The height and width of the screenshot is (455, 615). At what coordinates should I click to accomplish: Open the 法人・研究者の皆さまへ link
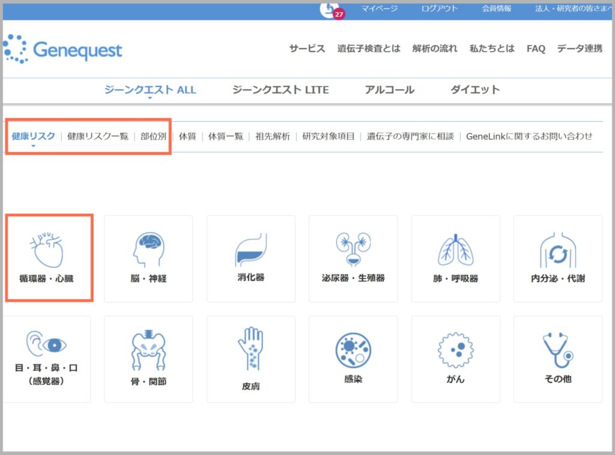click(574, 8)
